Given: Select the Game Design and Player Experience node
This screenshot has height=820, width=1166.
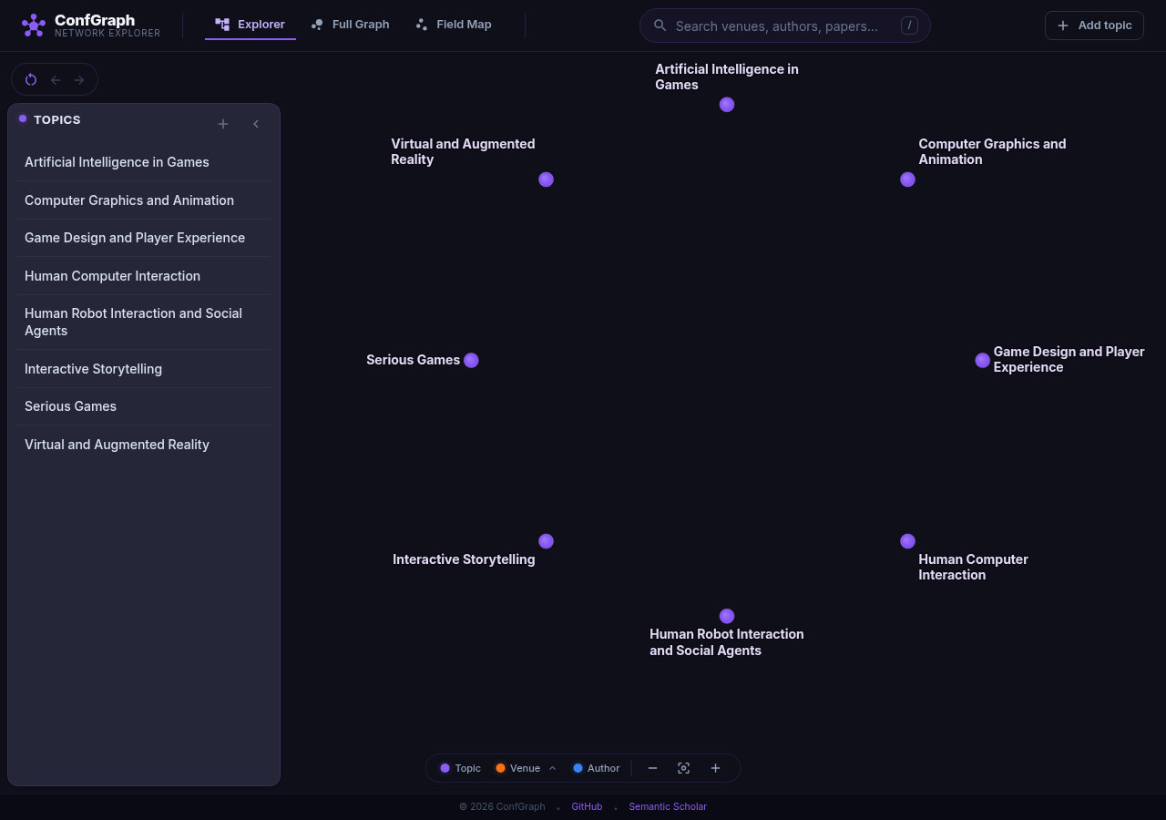Looking at the screenshot, I should click(x=983, y=360).
